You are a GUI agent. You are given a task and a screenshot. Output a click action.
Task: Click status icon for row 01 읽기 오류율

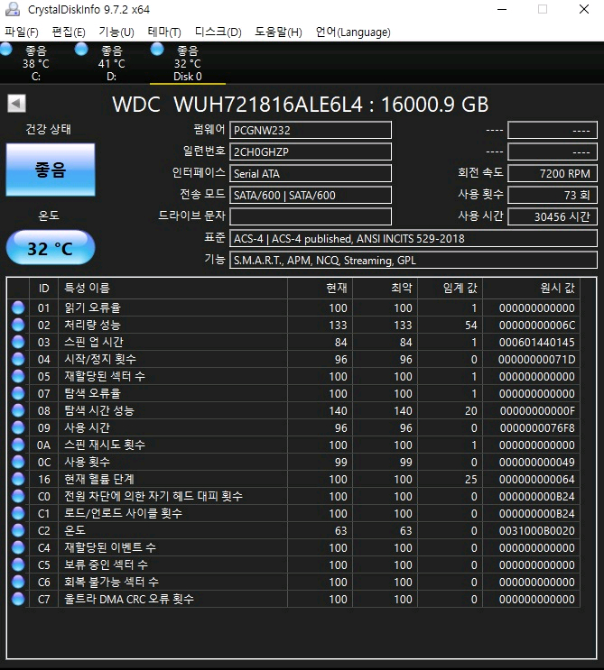pyautogui.click(x=18, y=307)
